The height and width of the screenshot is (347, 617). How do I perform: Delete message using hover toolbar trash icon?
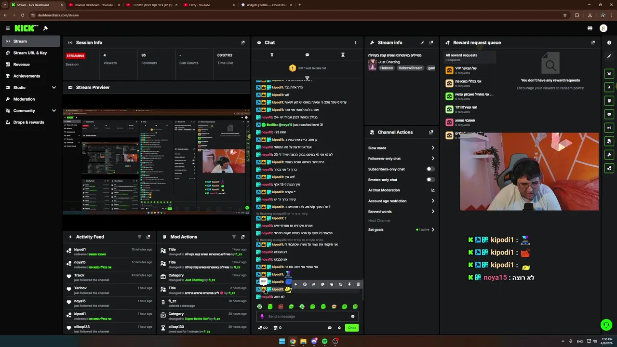tap(358, 284)
